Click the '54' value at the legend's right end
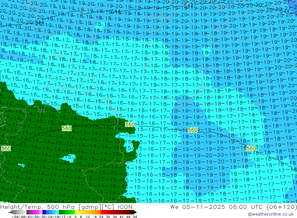297x218 pixels. point(135,217)
